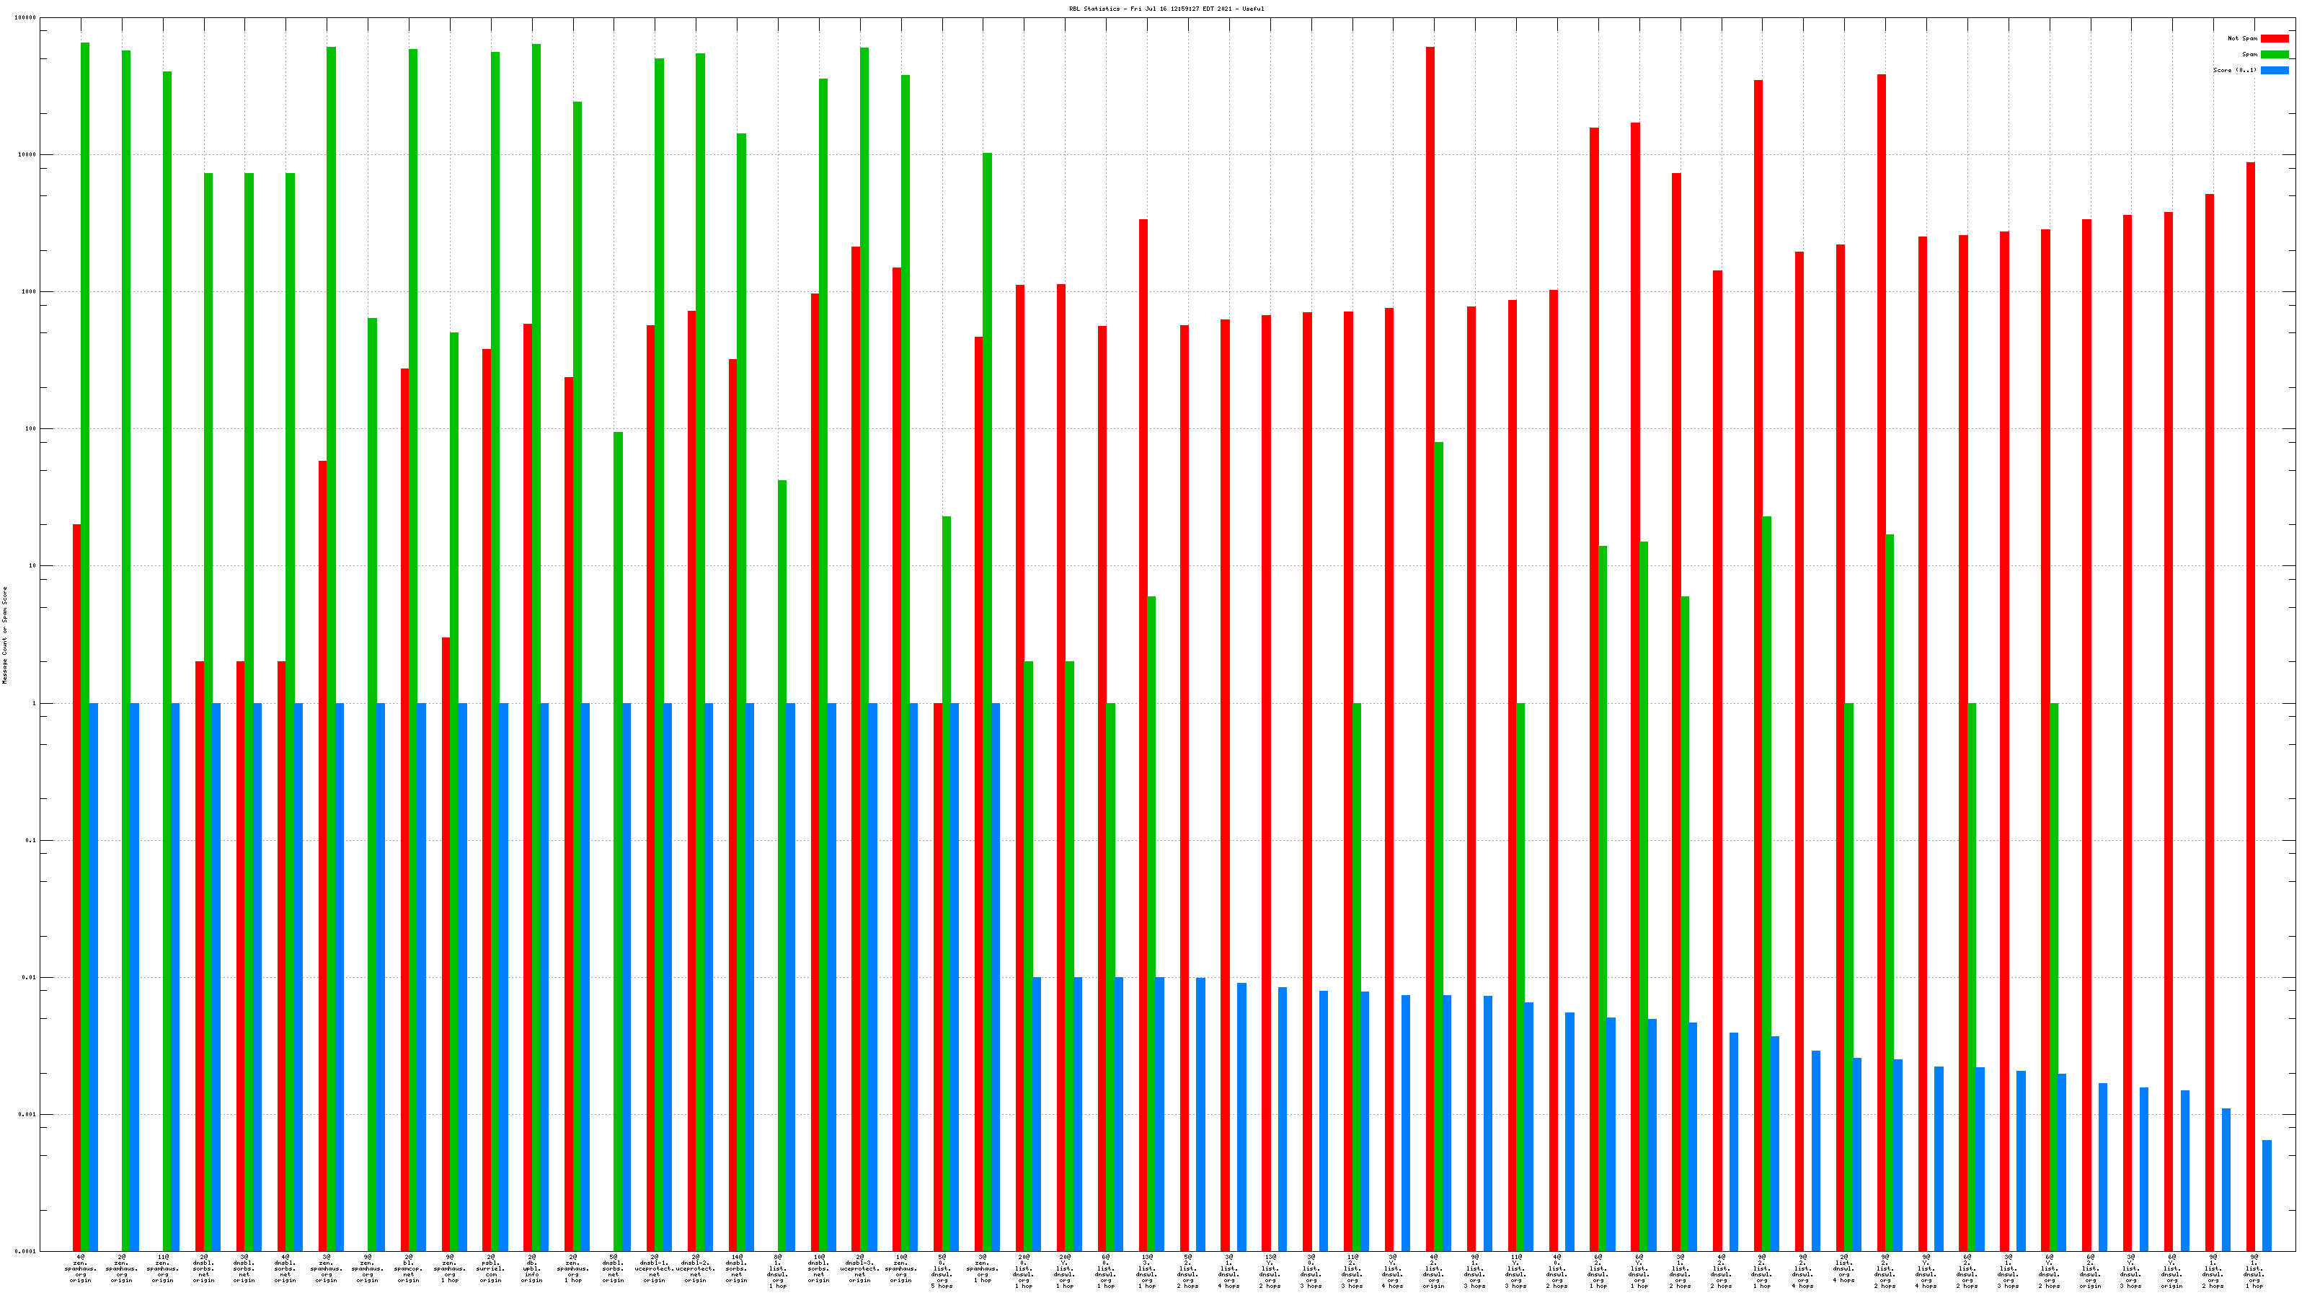The width and height of the screenshot is (2307, 1298).
Task: Click the green Spam legend swatch
Action: 2274,55
